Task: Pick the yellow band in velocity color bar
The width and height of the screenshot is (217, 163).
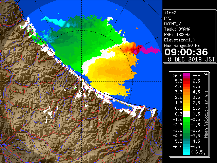Action: click(x=186, y=108)
